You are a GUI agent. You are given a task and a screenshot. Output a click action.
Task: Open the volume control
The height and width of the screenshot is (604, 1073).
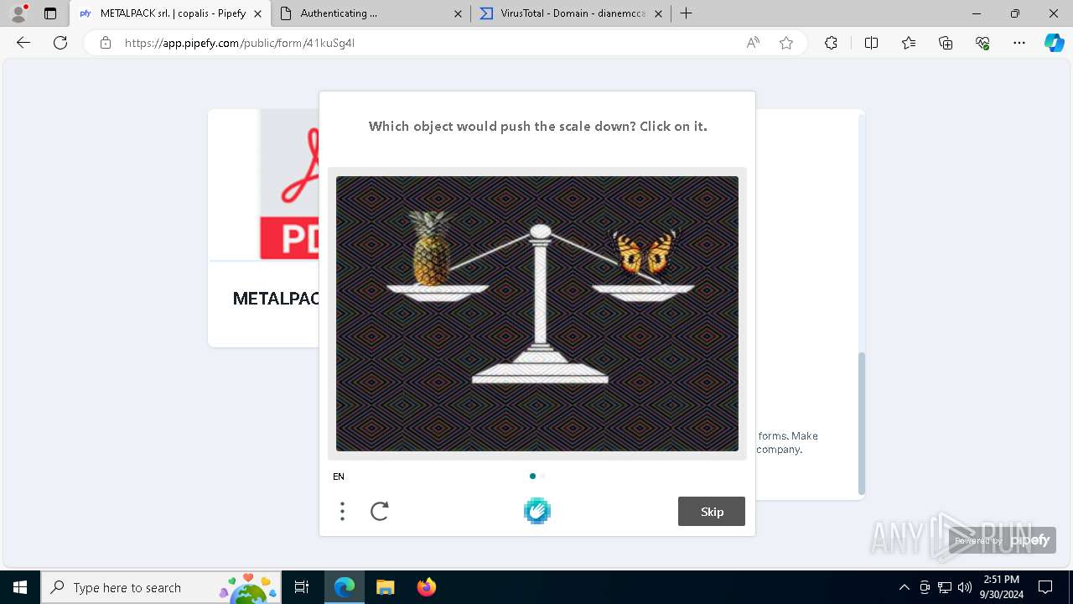964,587
